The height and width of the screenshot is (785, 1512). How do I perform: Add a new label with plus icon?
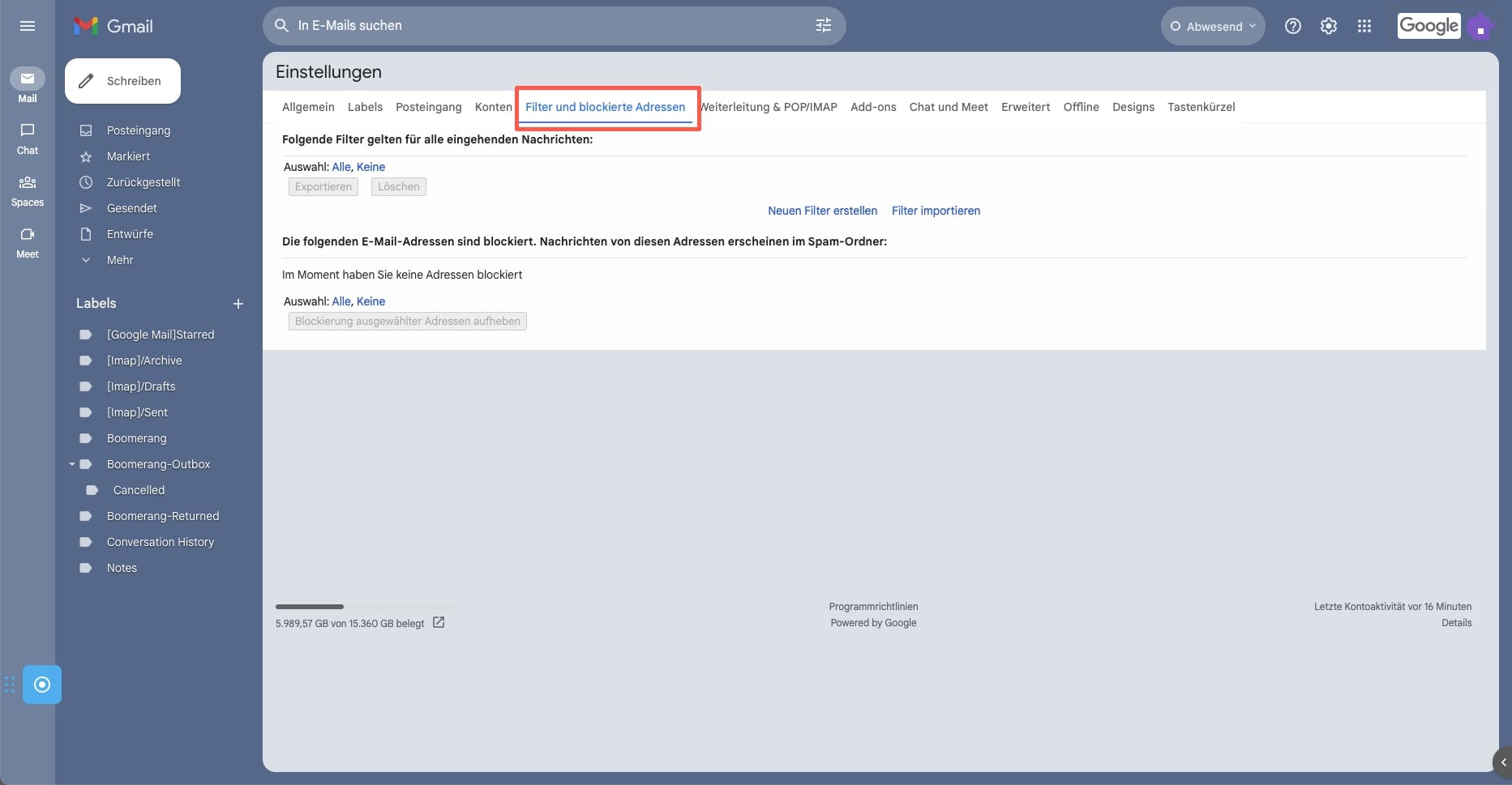click(238, 304)
